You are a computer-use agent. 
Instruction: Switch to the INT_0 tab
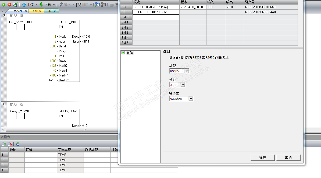(x=52, y=11)
